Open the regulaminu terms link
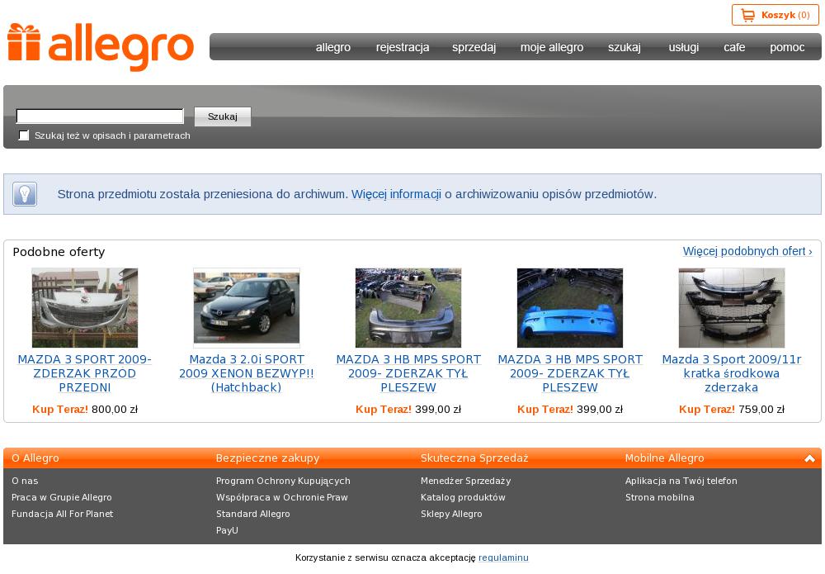 point(503,557)
